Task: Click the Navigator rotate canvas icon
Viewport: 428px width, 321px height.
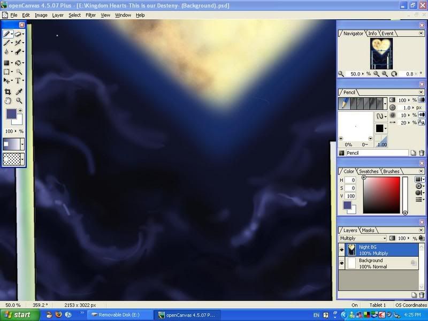Action: coord(394,74)
